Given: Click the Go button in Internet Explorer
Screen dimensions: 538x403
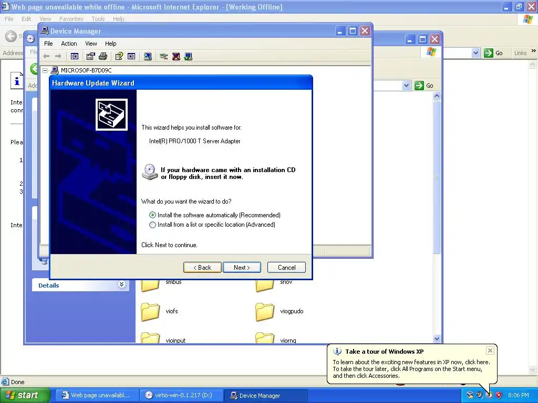Looking at the screenshot, I should point(493,53).
